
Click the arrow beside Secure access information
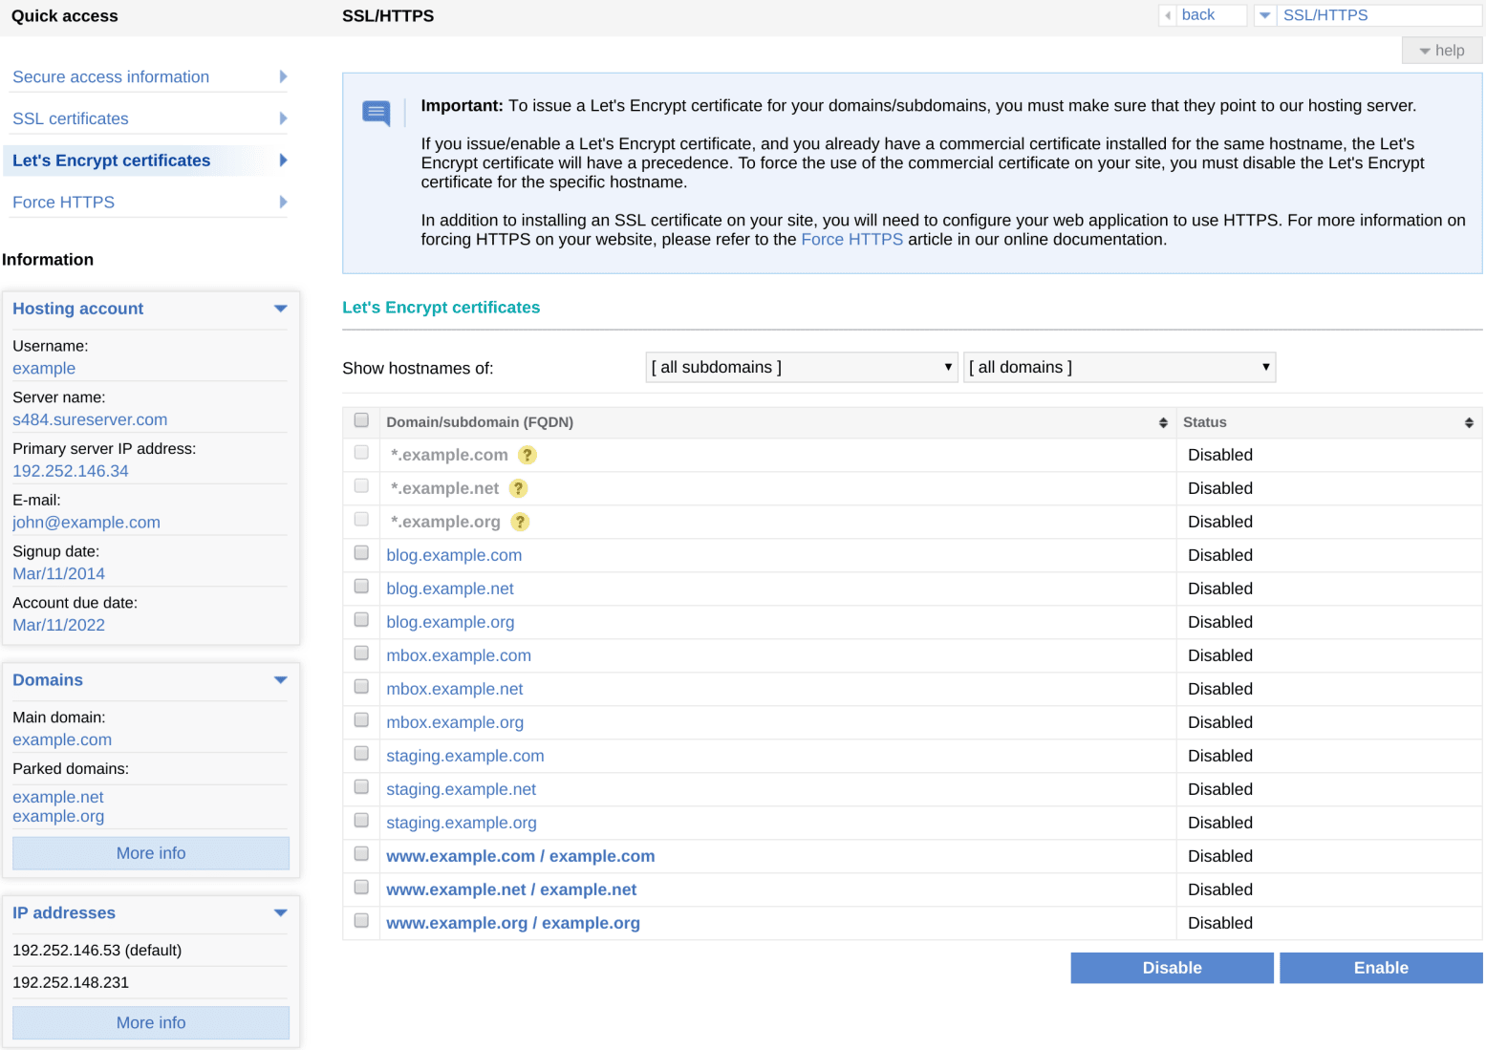[283, 77]
